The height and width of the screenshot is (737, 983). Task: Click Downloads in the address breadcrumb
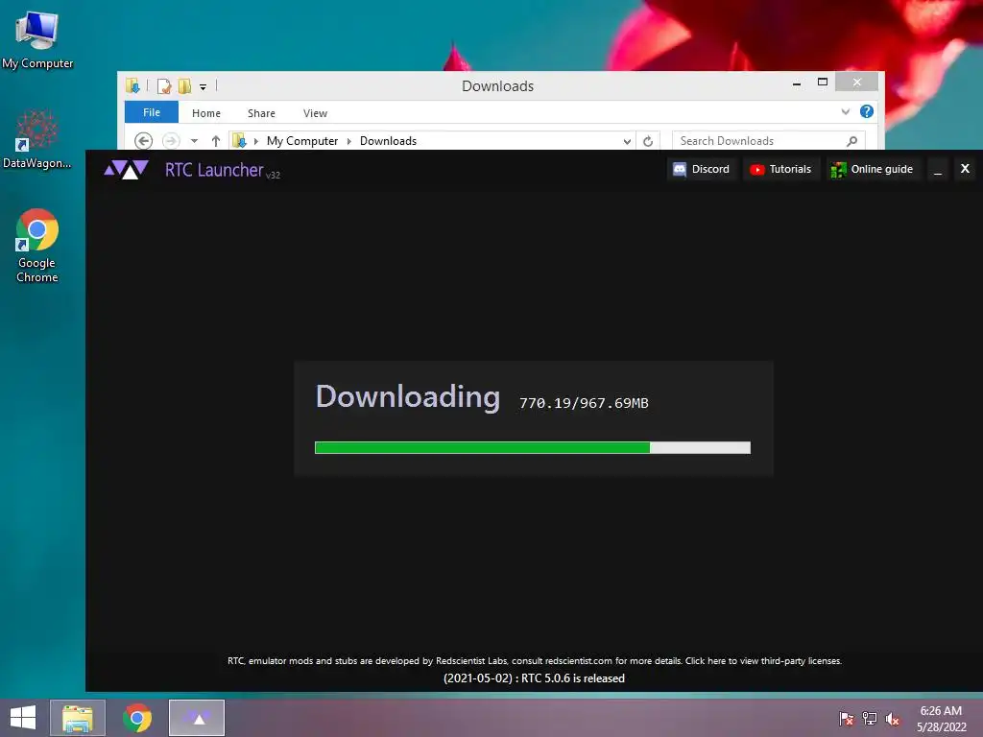pyautogui.click(x=388, y=141)
